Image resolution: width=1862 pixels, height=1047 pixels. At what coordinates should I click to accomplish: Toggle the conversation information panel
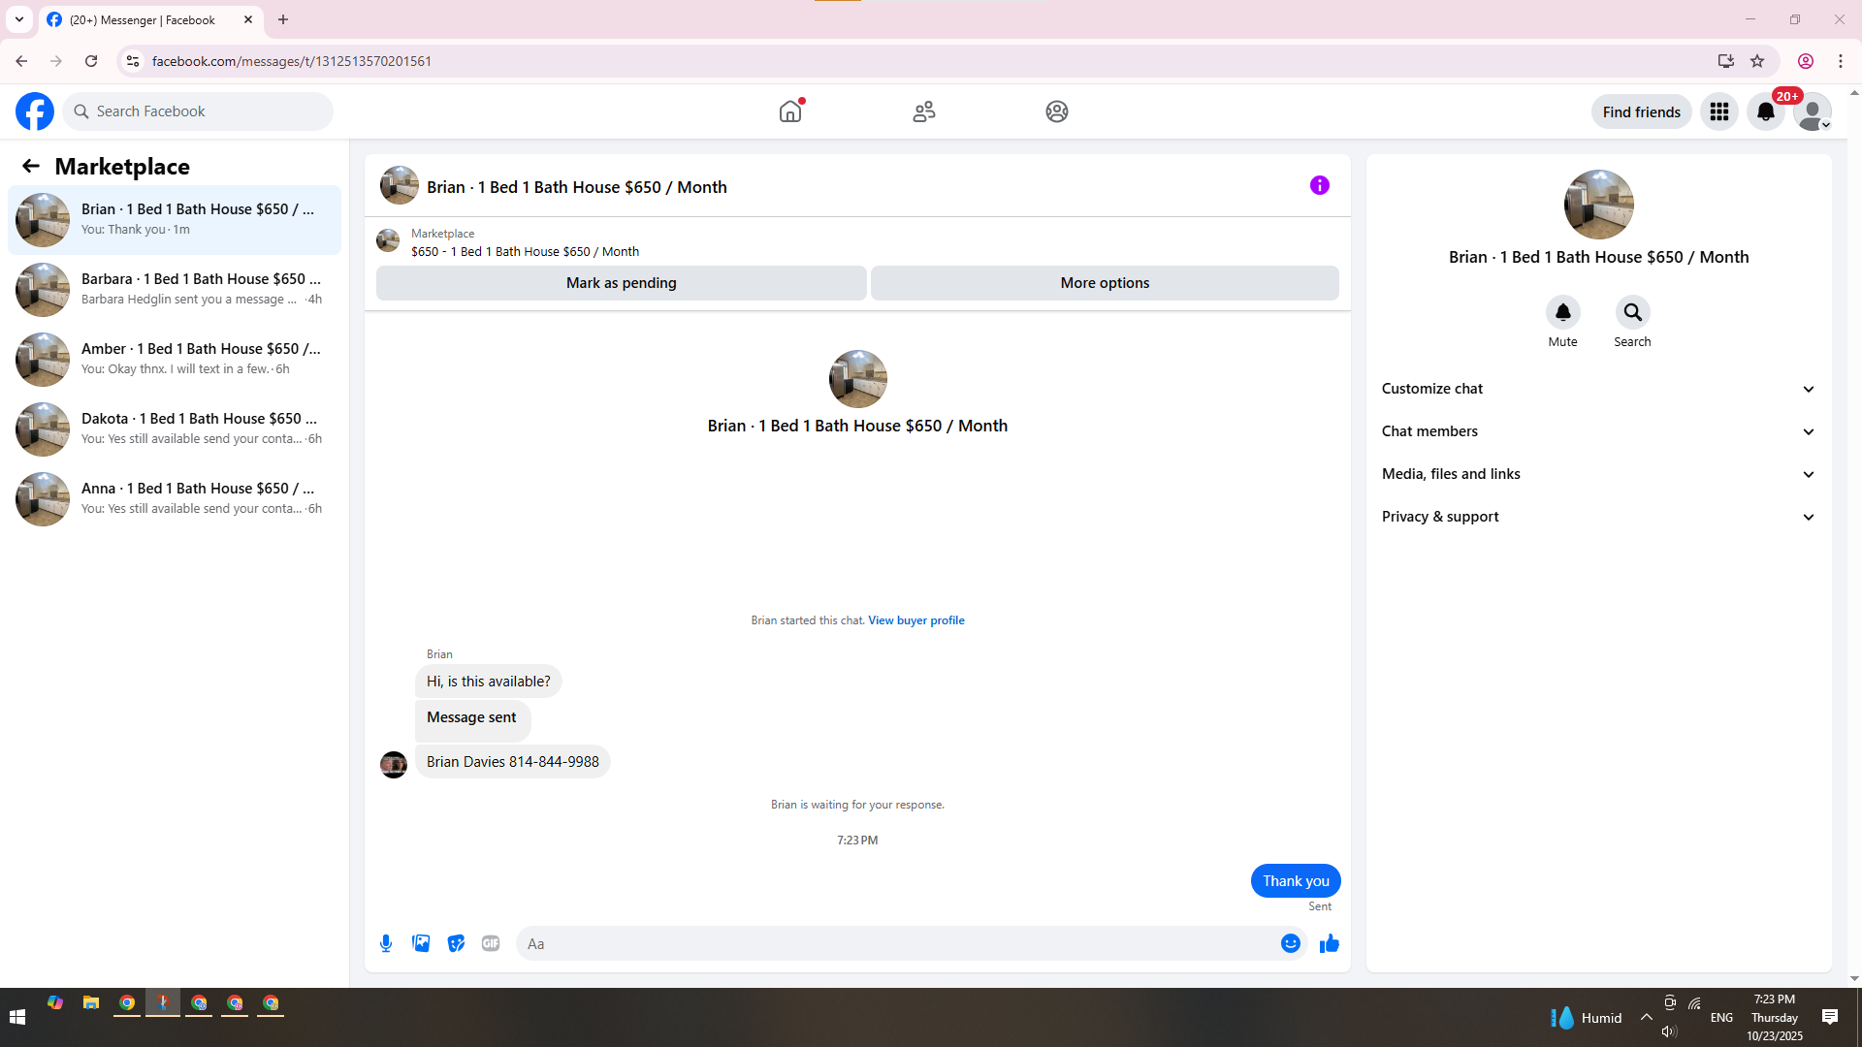[x=1319, y=185]
